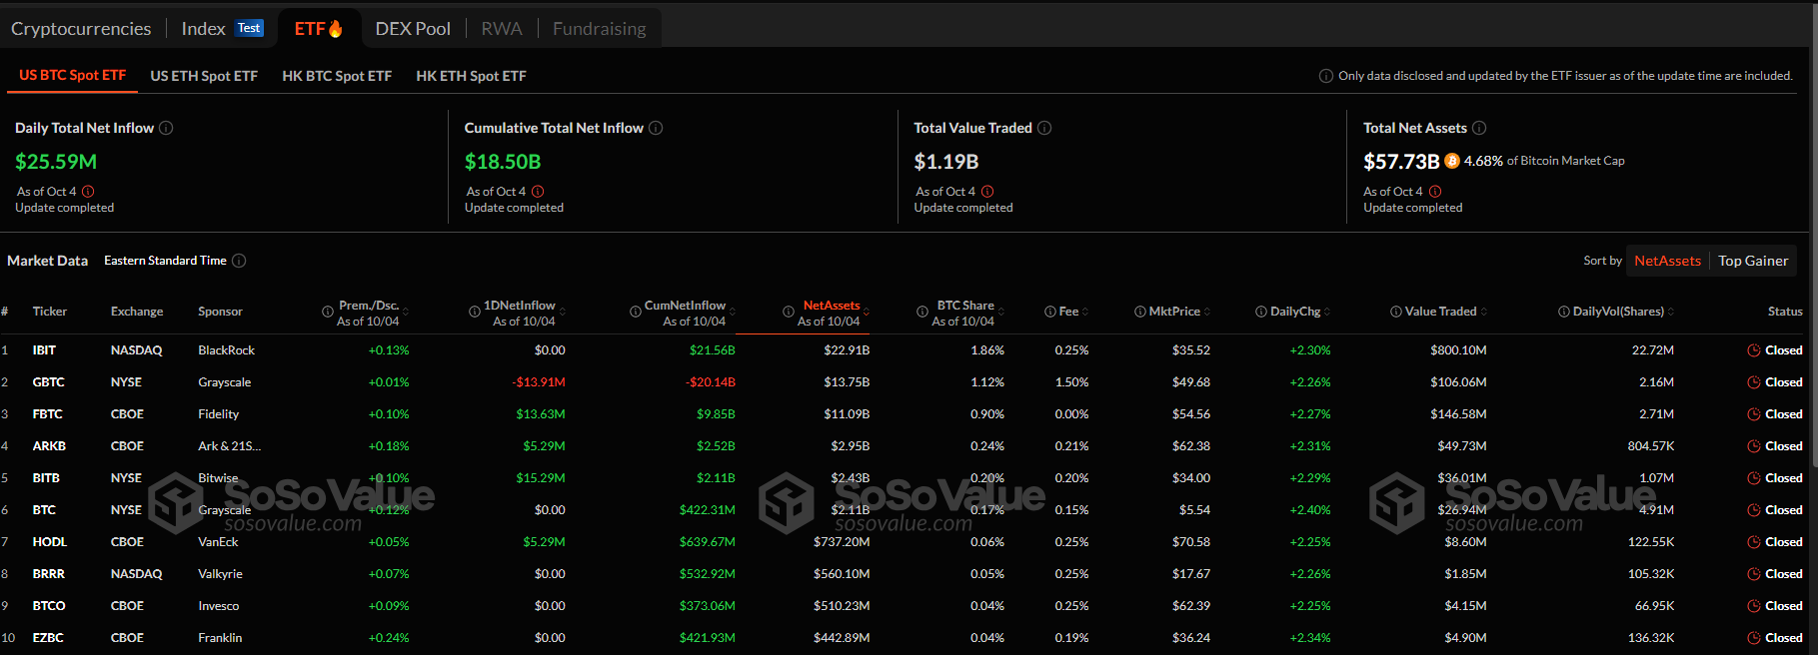This screenshot has width=1818, height=655.
Task: Click the BRRR ticker
Action: point(48,574)
